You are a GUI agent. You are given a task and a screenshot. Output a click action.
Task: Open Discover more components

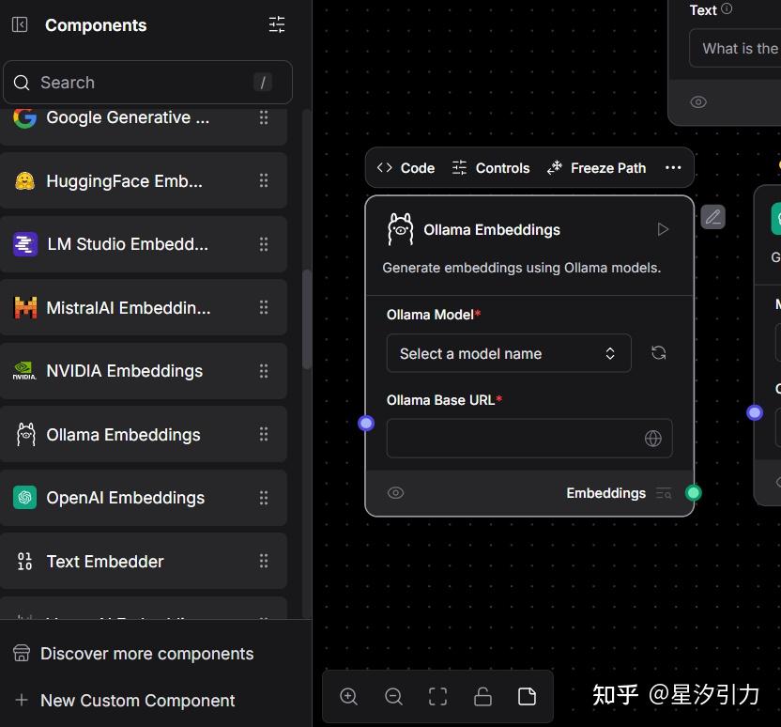coord(146,653)
